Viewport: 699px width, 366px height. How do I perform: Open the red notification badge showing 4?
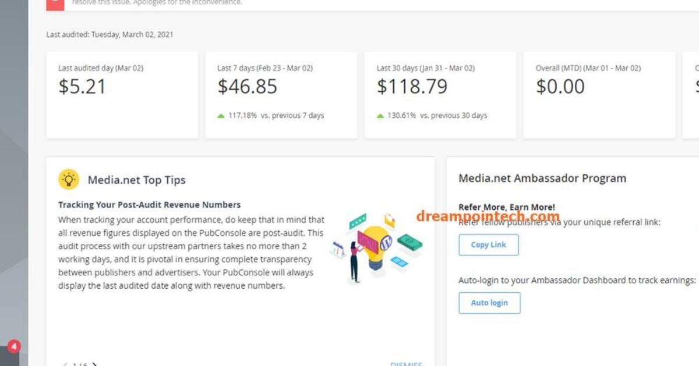pyautogui.click(x=14, y=346)
